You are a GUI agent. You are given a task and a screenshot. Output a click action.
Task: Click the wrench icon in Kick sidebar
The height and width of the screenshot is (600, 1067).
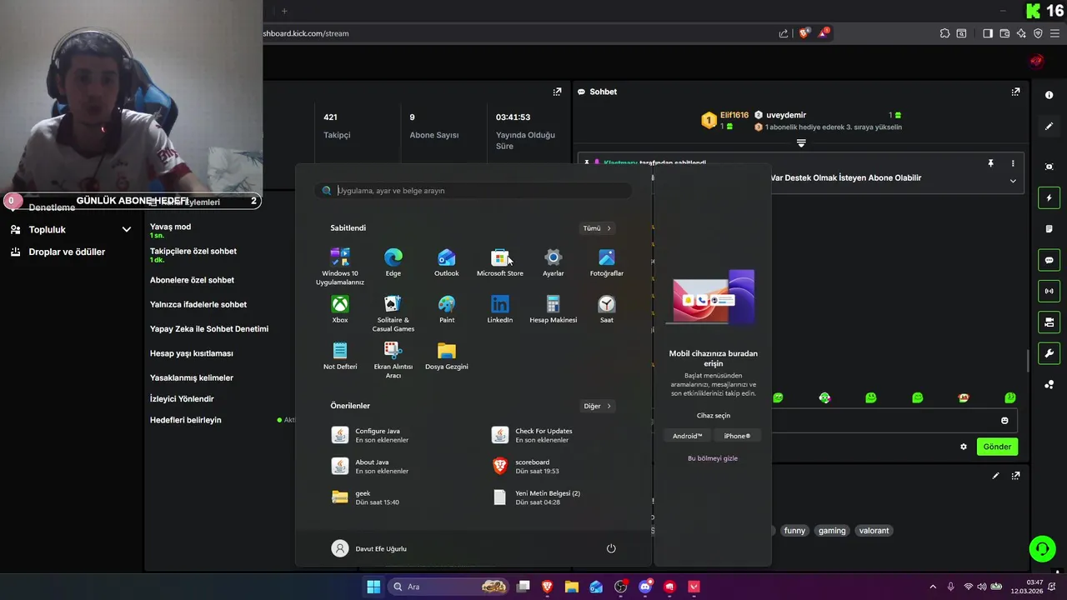1049,352
